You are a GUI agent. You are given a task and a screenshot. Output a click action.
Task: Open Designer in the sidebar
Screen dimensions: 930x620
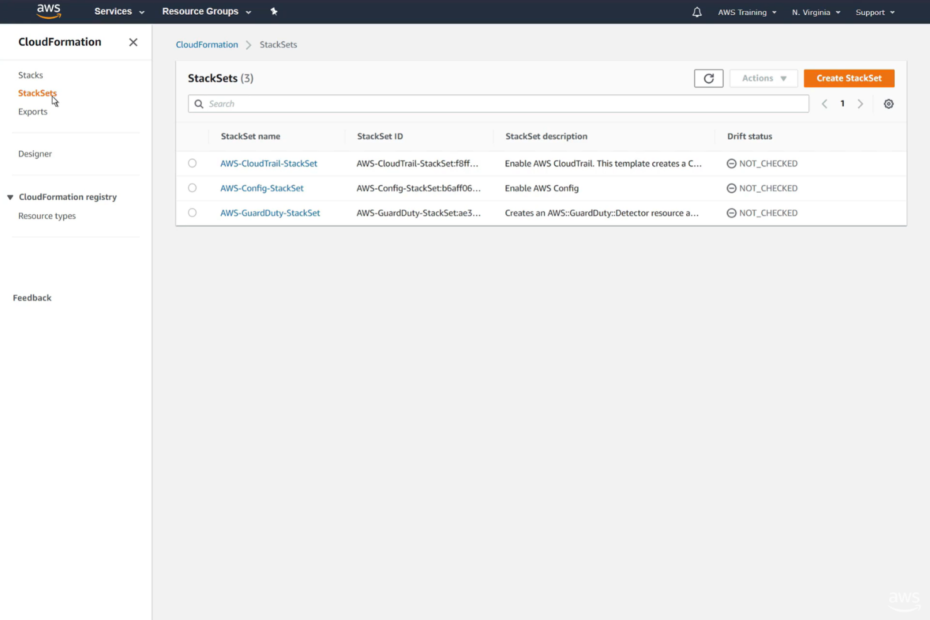(35, 154)
